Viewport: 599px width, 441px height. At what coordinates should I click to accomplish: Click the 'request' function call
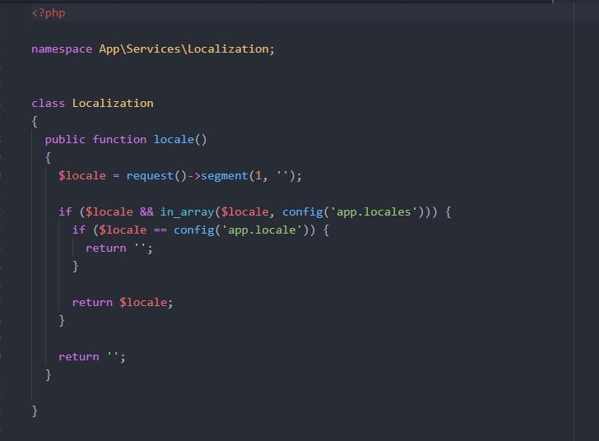(150, 176)
